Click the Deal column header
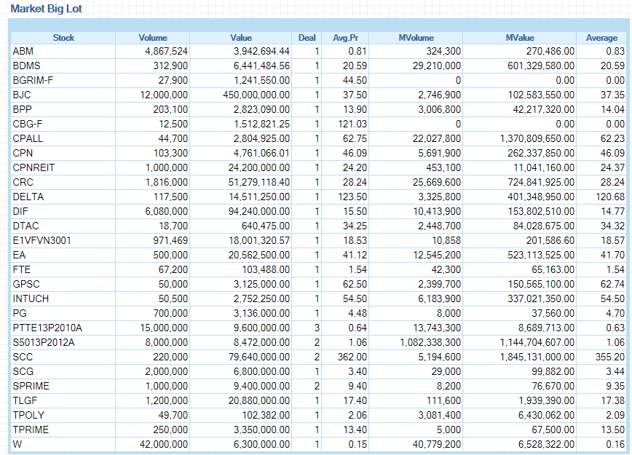Viewport: 632px width, 455px height. pyautogui.click(x=307, y=38)
